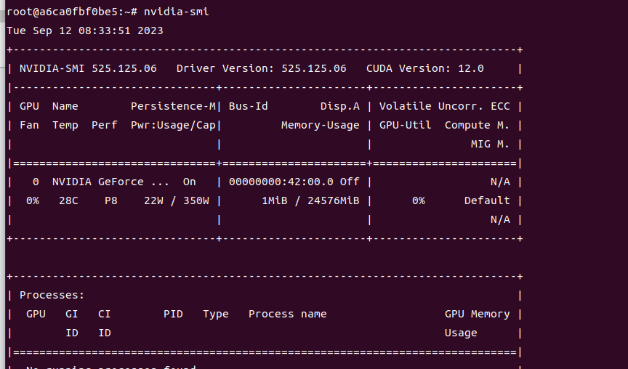Image resolution: width=628 pixels, height=369 pixels.
Task: Click the MIG M. header
Action: coord(490,144)
